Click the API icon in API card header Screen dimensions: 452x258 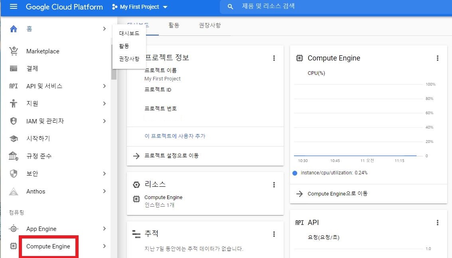pos(300,222)
